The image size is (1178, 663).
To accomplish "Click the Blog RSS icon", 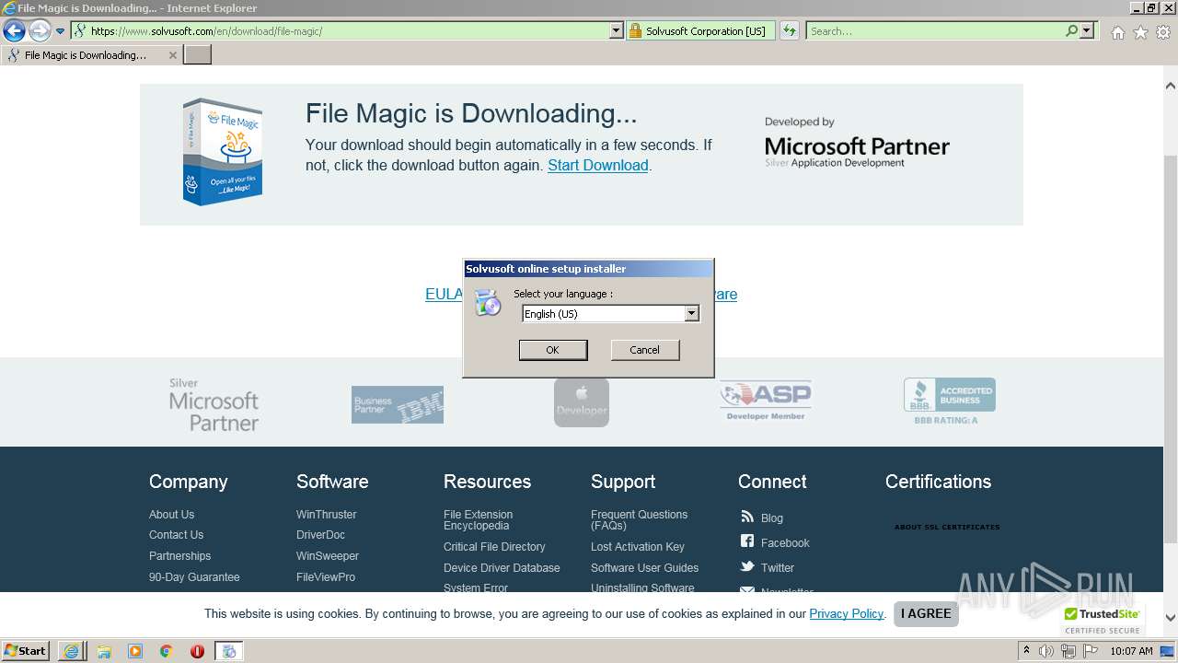I will point(747,518).
